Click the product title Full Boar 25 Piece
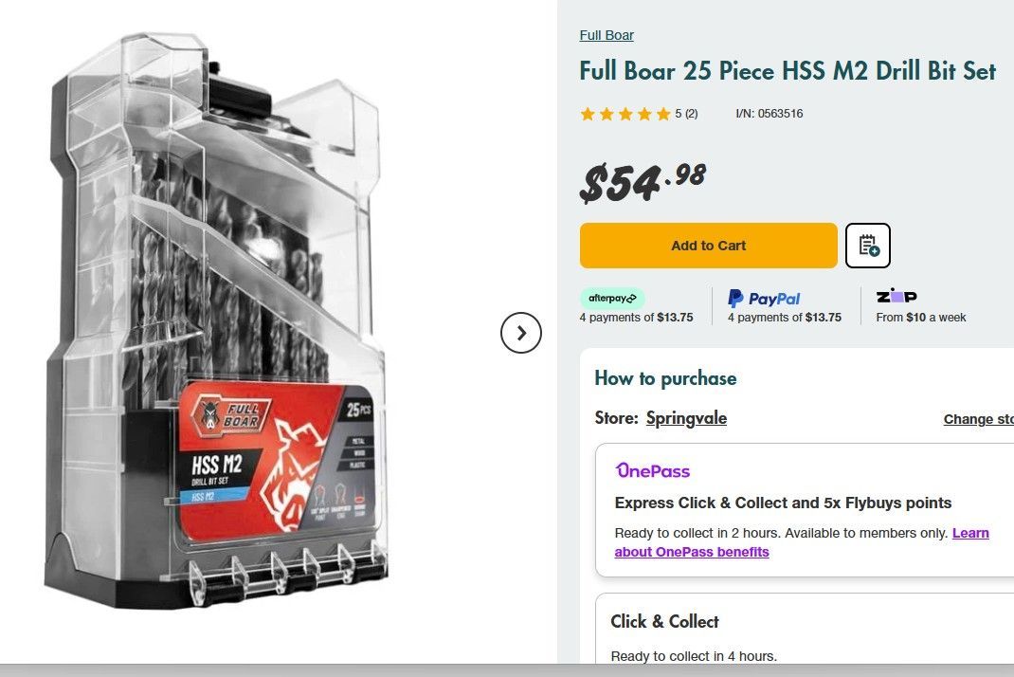1014x677 pixels. click(788, 71)
